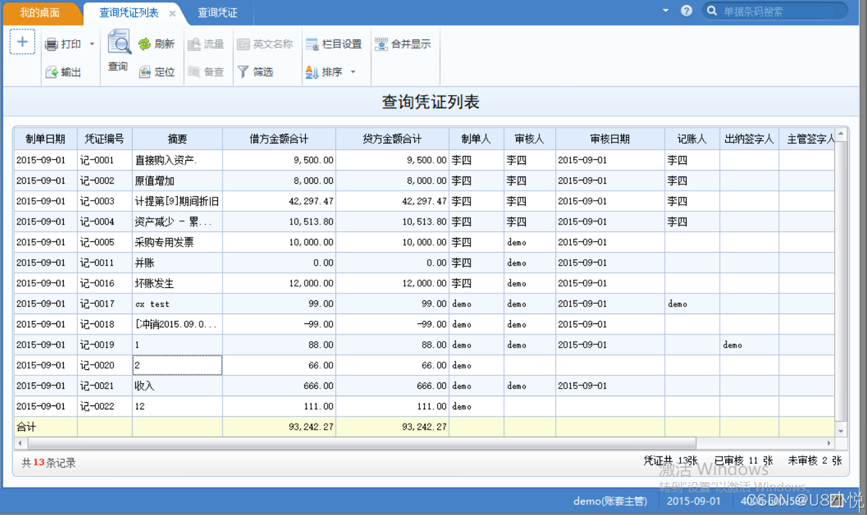The height and width of the screenshot is (515, 867).
Task: Click the 备查 toolbar icon
Action: point(194,72)
